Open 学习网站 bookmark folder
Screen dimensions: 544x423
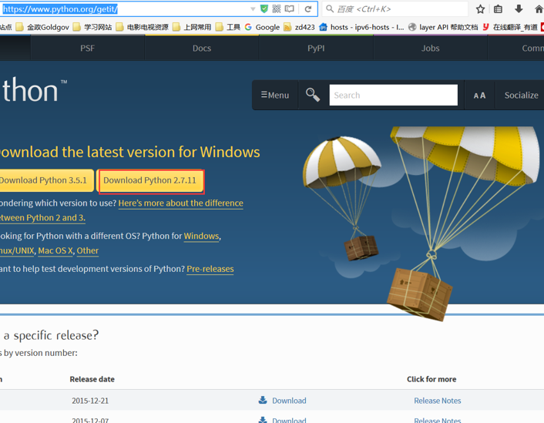tap(92, 27)
